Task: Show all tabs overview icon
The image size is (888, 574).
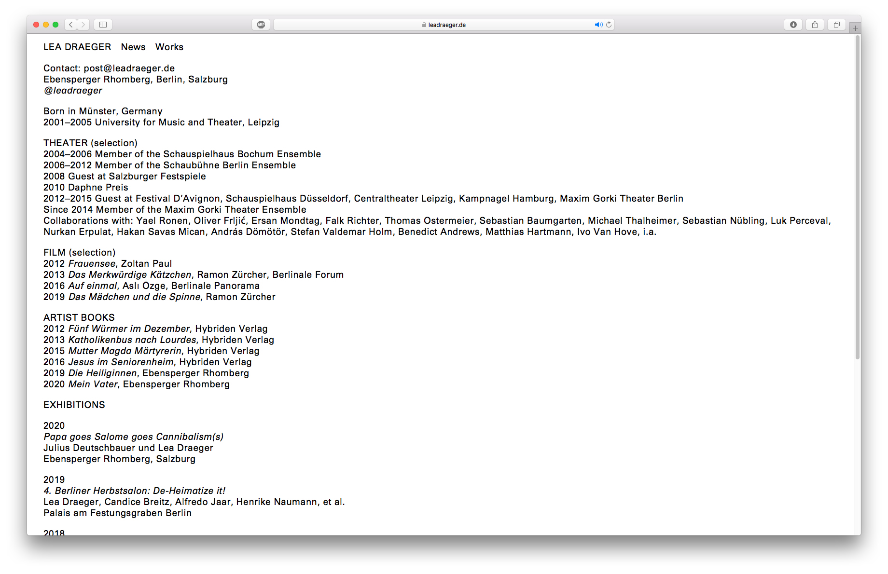Action: pos(836,25)
